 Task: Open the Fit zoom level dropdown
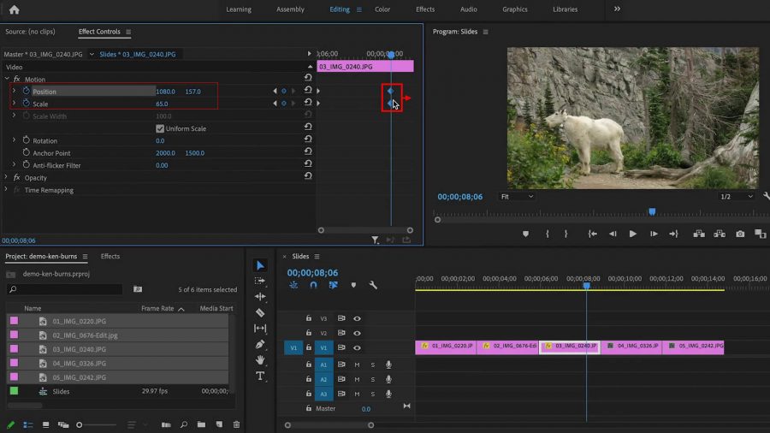(x=517, y=196)
